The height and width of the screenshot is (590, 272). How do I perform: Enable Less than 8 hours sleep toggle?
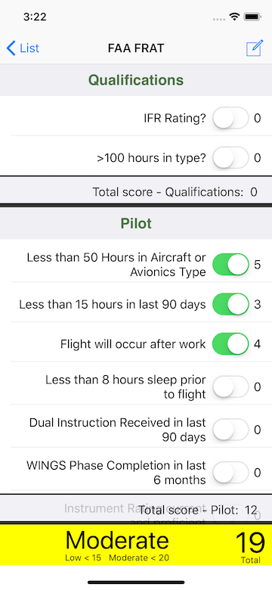230,387
